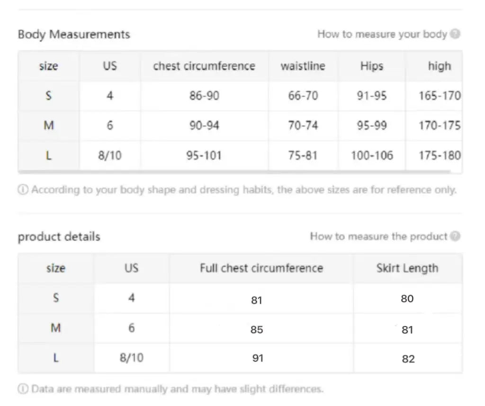Click the help icon beside "How to measure your body"
The width and height of the screenshot is (485, 406).
point(455,34)
